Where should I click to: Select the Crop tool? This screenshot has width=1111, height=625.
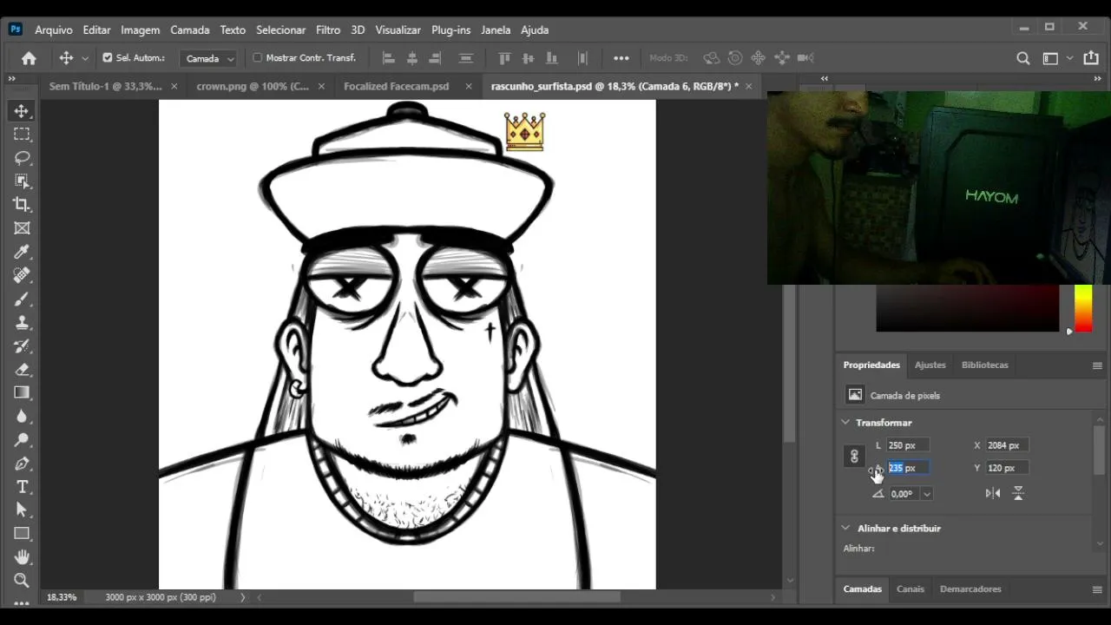22,204
